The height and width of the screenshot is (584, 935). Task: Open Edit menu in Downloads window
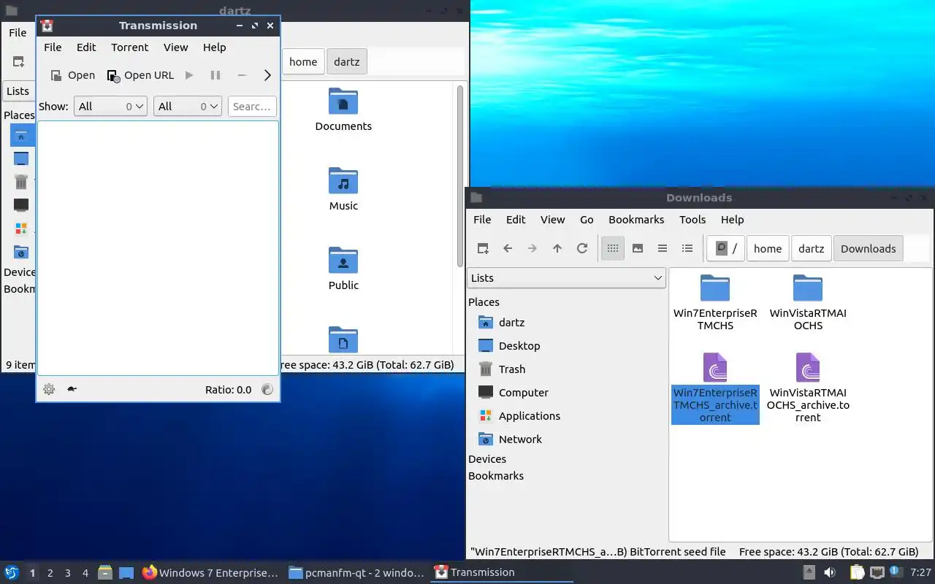[x=516, y=220]
